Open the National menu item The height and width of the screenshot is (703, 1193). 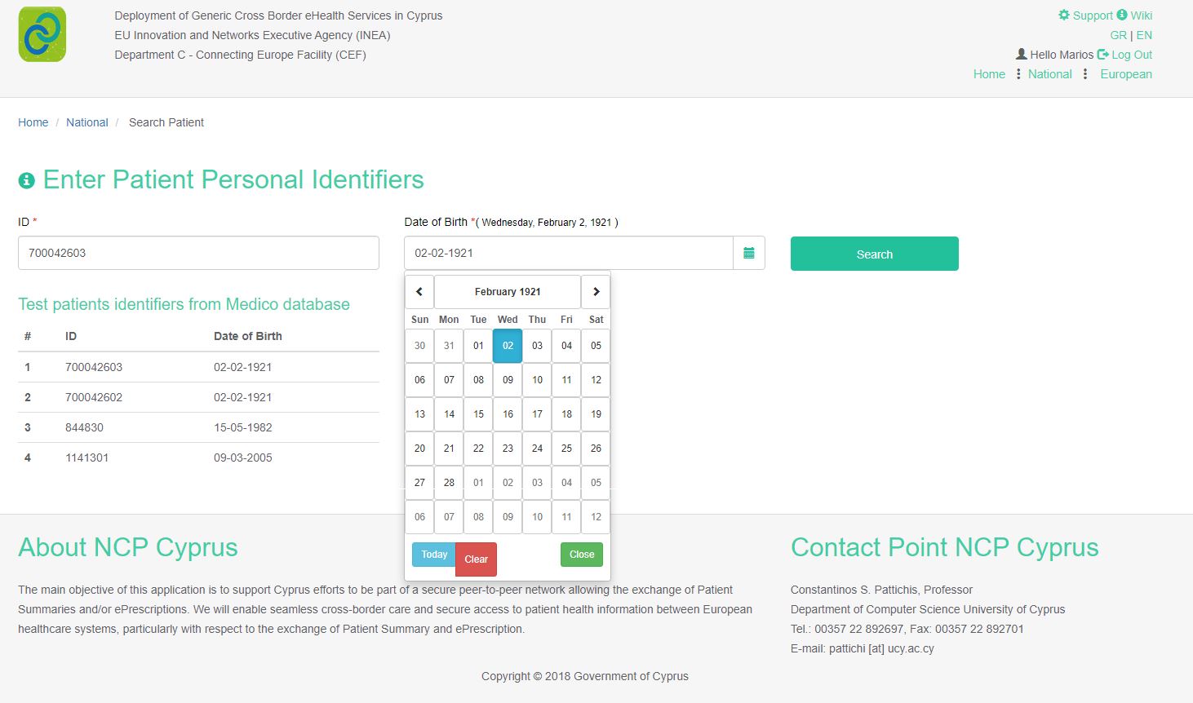(x=1049, y=74)
